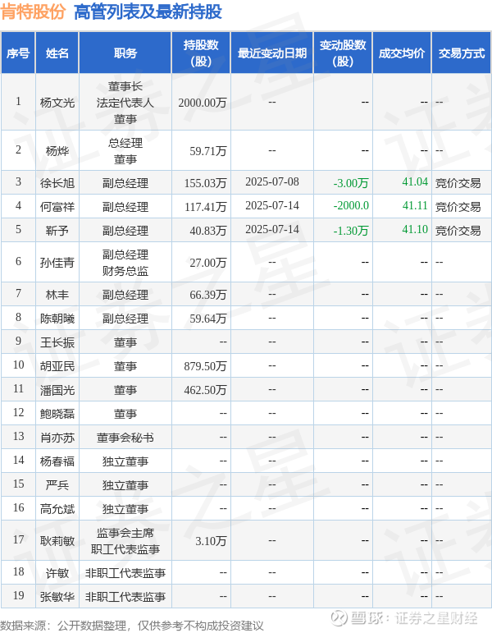Click the 肯特股份 title text
The height and width of the screenshot is (633, 492).
(33, 11)
